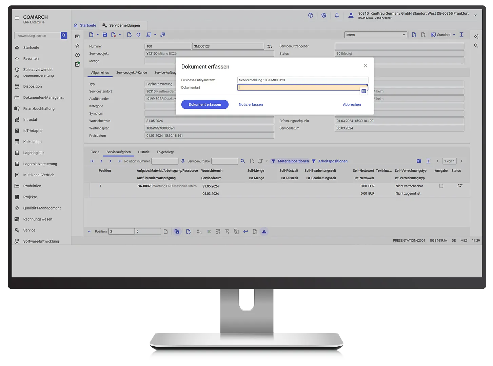Click the Excel export icon in positions grid
This screenshot has width=493, height=366.
419,161
